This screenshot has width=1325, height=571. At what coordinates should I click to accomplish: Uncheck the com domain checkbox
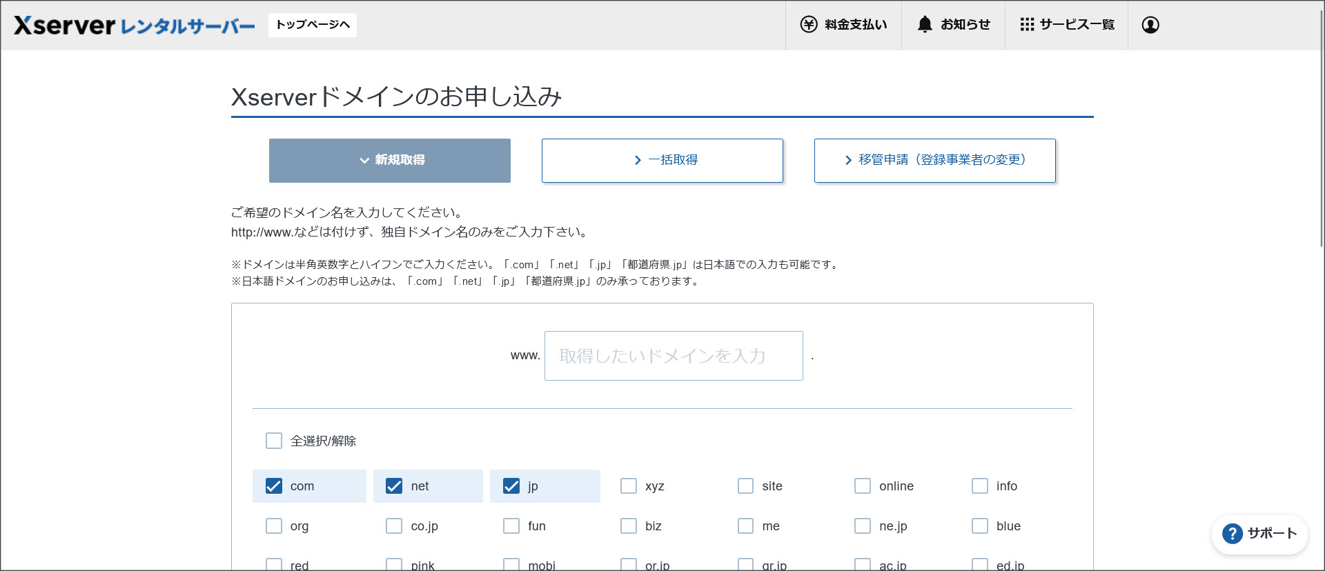click(x=274, y=486)
